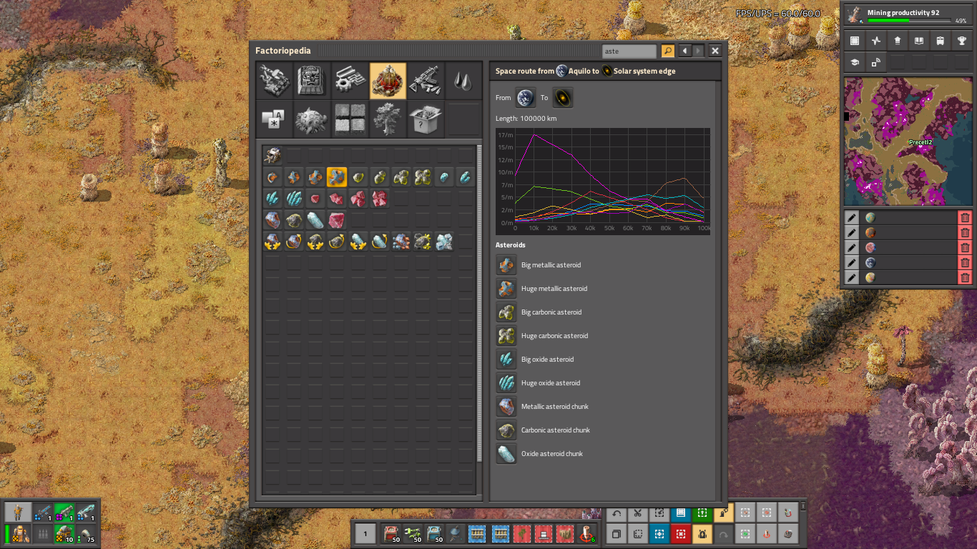Switch to the Fluids category tab

click(463, 80)
